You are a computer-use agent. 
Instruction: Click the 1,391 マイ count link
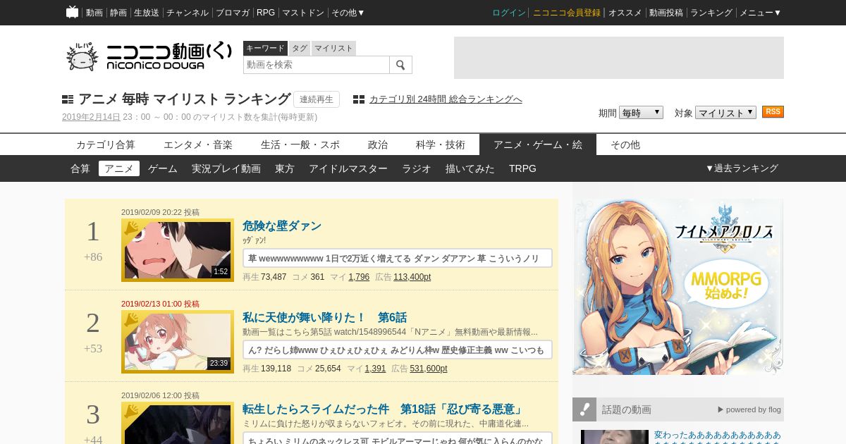point(375,369)
